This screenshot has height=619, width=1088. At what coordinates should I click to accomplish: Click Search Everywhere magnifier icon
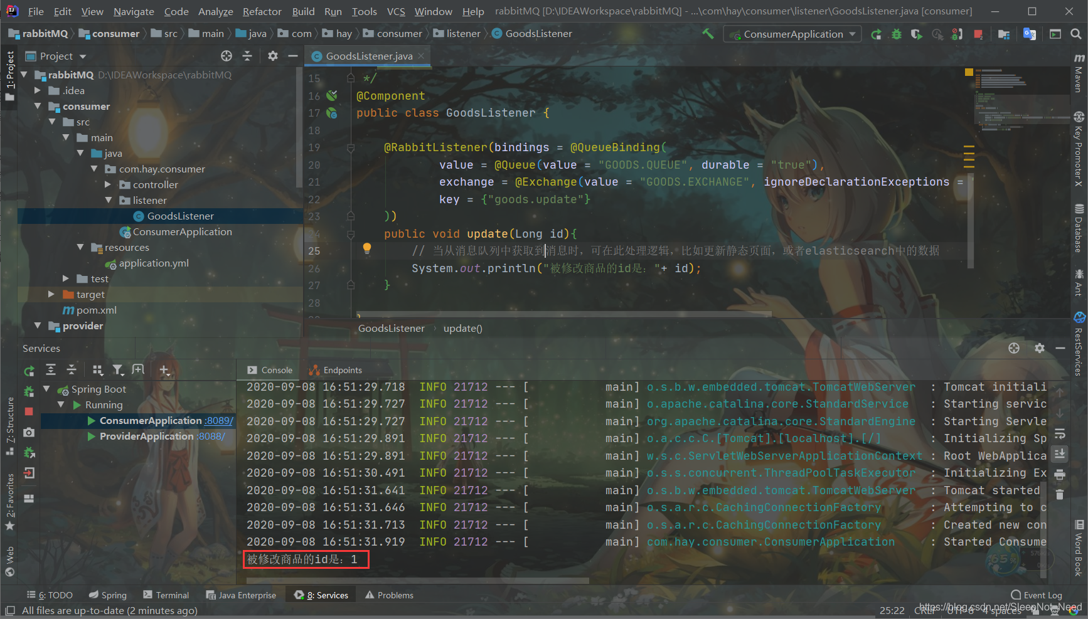[x=1075, y=34]
